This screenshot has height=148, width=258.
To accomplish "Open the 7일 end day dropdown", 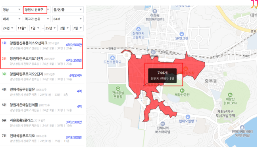I will (78, 28).
